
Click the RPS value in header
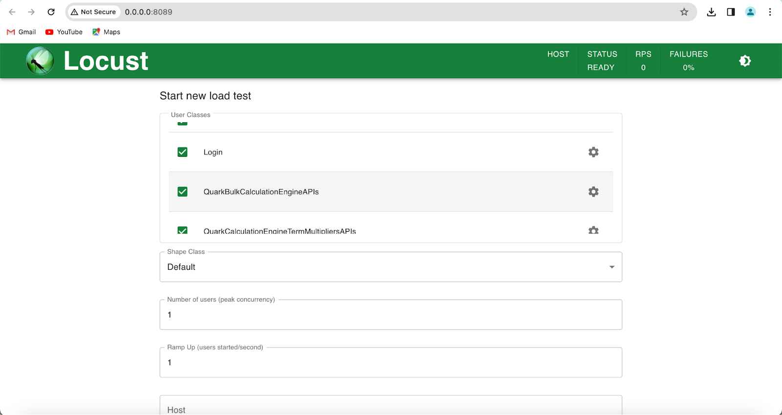pyautogui.click(x=643, y=67)
